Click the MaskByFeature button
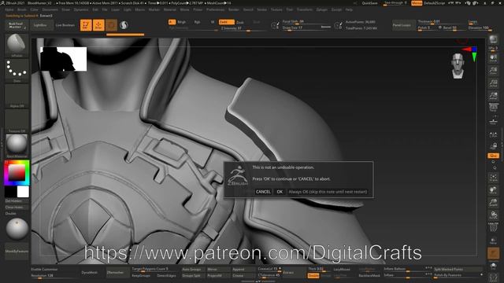This screenshot has width=504, height=283. pyautogui.click(x=17, y=252)
